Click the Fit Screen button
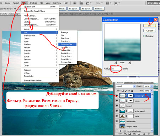This screenshot has width=160, height=136. pyautogui.click(x=73, y=9)
